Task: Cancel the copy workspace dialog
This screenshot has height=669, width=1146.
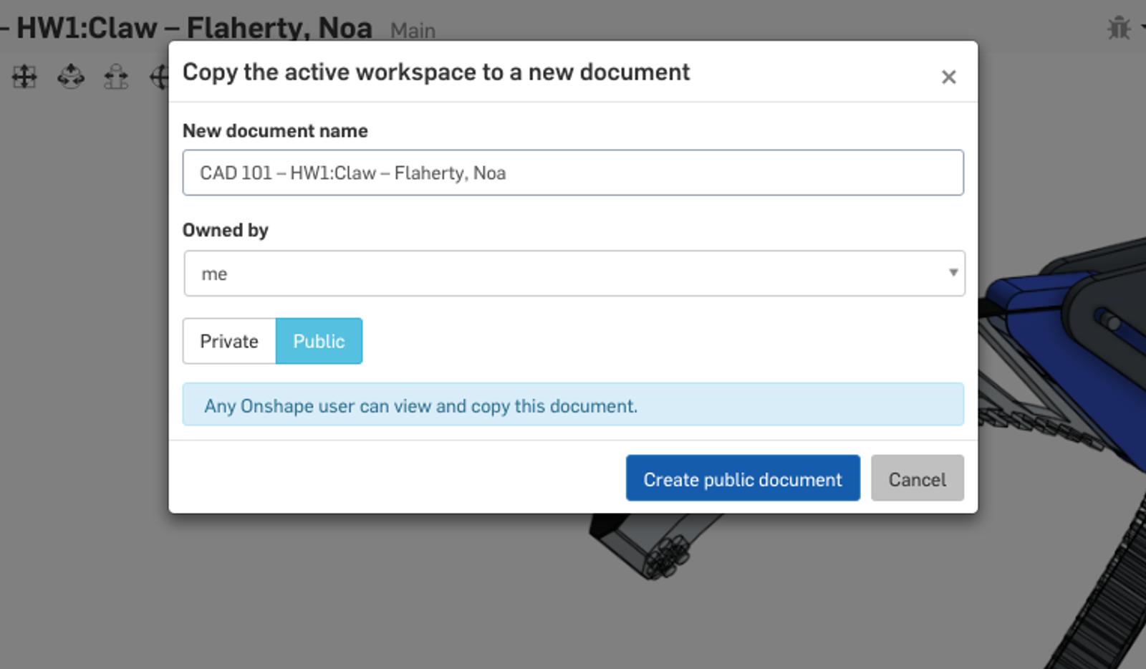Action: pos(917,478)
